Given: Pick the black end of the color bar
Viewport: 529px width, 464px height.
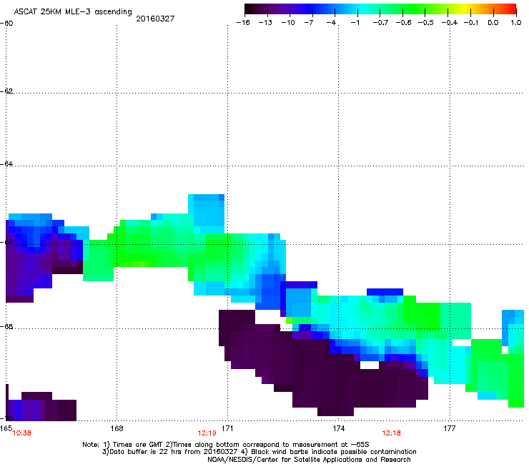Looking at the screenshot, I should [249, 9].
